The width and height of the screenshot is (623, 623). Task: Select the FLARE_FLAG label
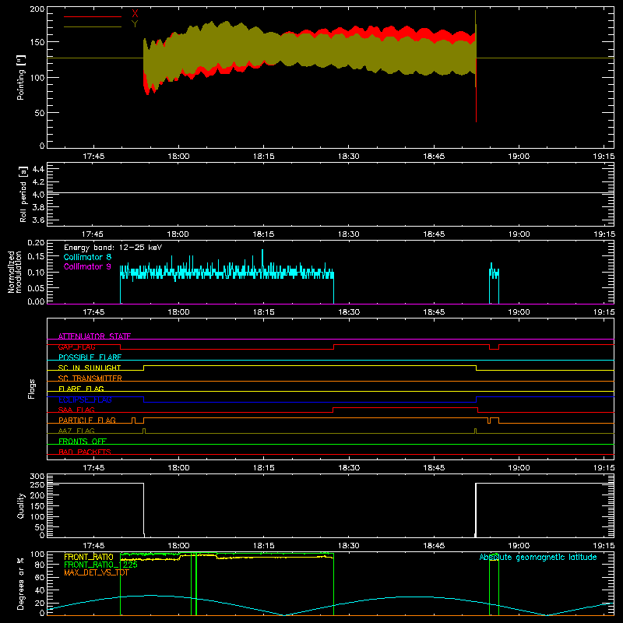pyautogui.click(x=81, y=389)
